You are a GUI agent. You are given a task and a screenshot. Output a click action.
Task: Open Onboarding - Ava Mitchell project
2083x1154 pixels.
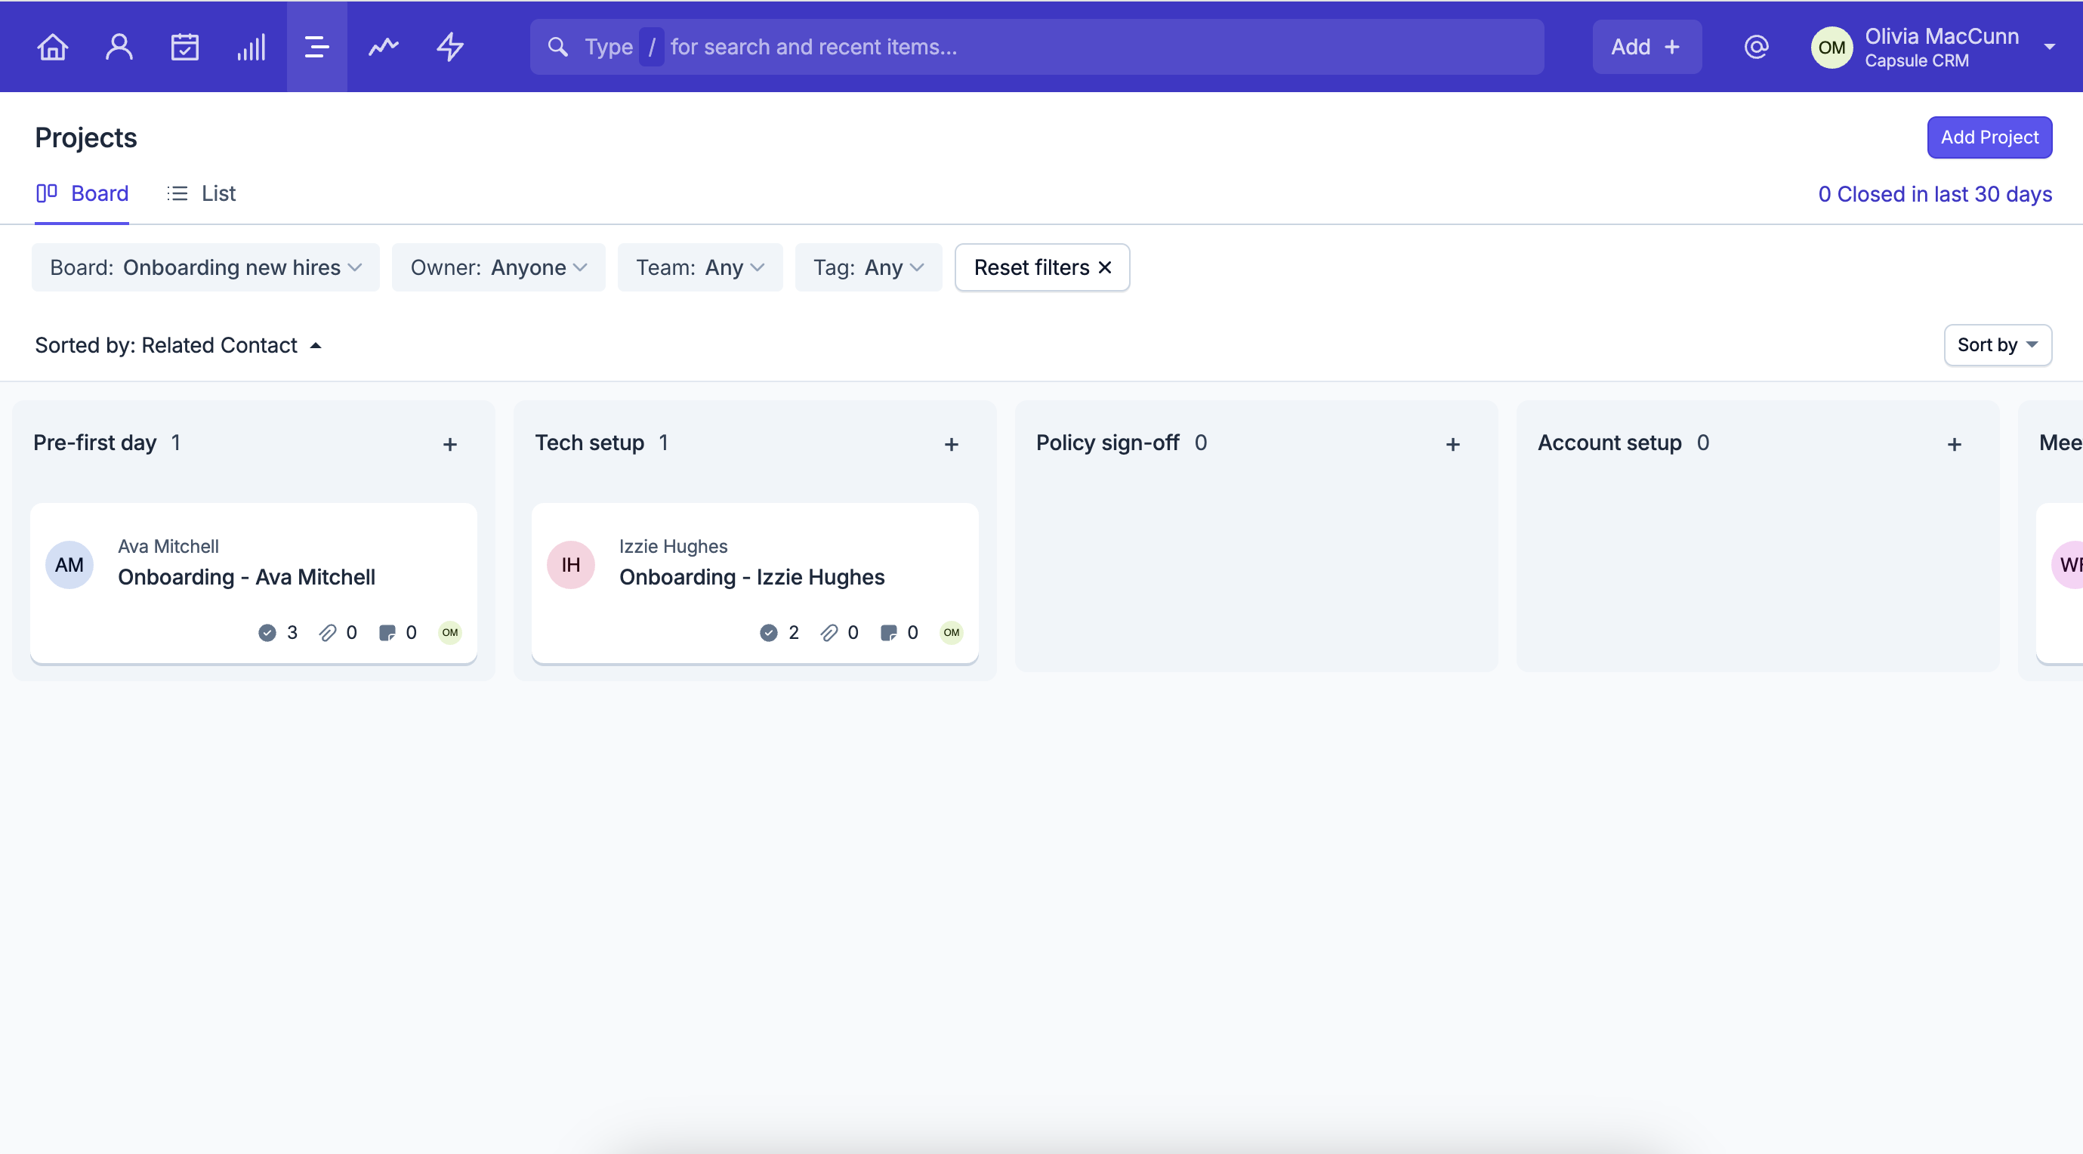(x=247, y=576)
